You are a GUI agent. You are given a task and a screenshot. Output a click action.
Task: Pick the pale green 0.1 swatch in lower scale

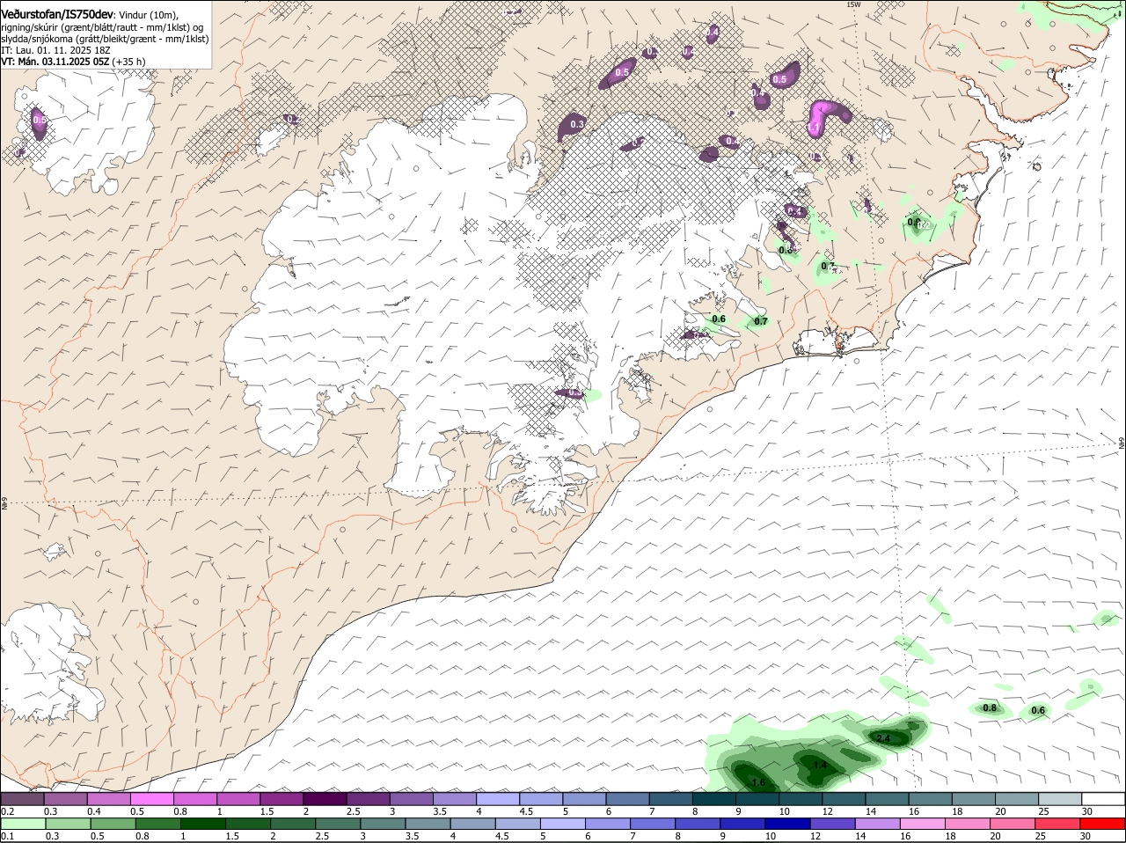pos(23,825)
